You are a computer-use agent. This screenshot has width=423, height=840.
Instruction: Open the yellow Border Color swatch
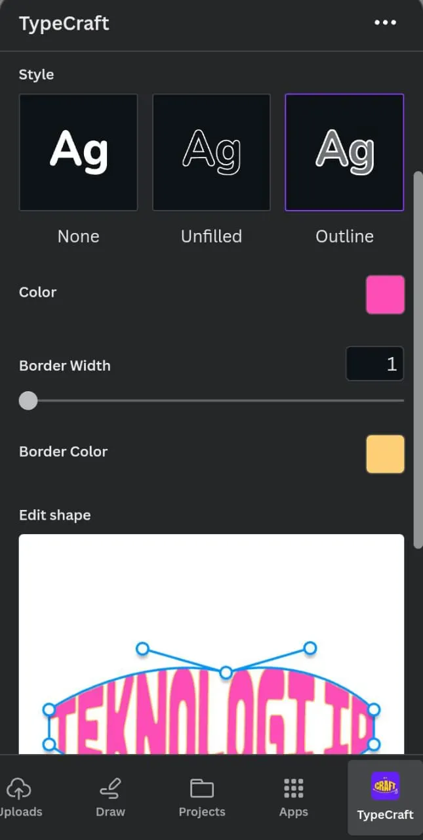pyautogui.click(x=385, y=453)
